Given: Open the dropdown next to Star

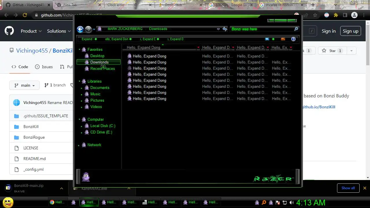Looking at the screenshot, I should click(351, 51).
